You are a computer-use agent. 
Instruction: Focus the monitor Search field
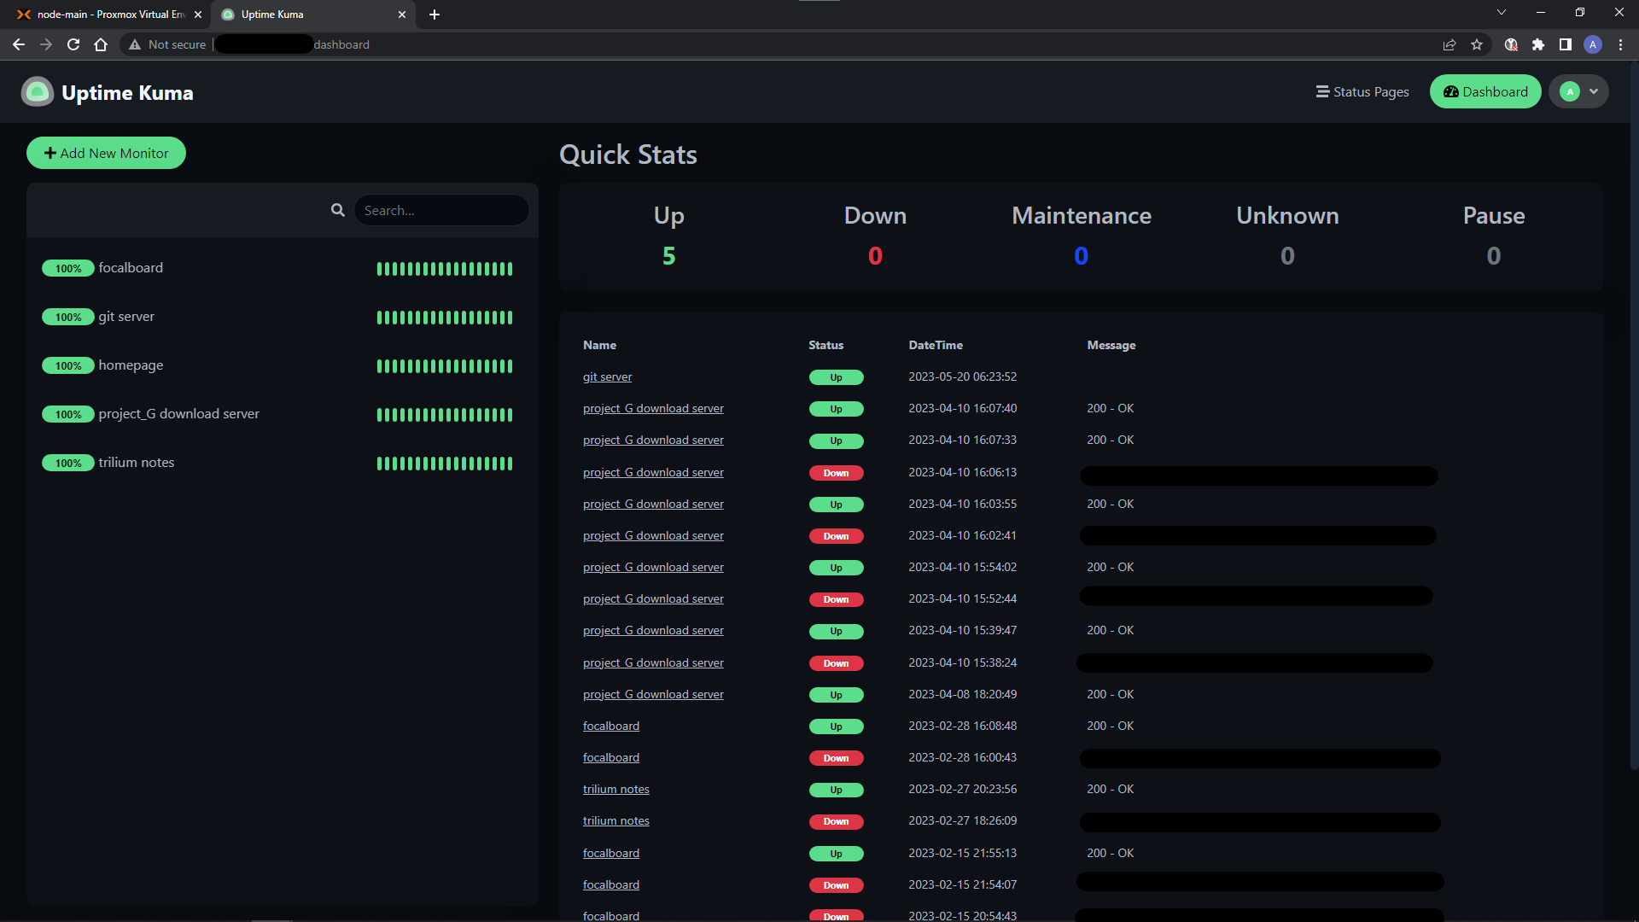[441, 210]
